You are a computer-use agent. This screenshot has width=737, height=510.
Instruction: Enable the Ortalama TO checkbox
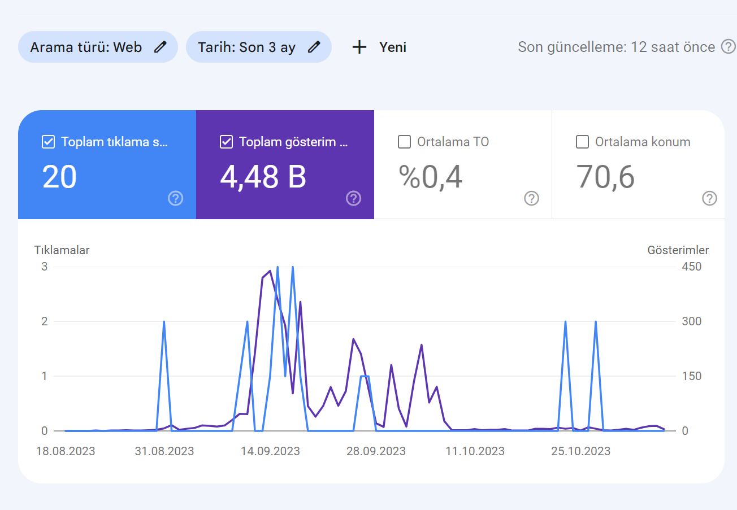[404, 142]
